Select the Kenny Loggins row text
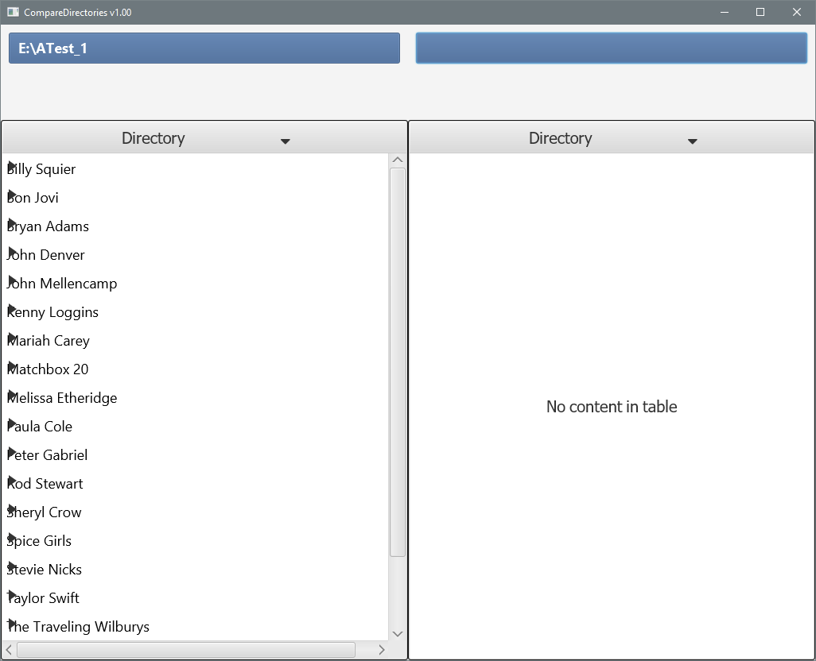The image size is (816, 661). click(52, 312)
